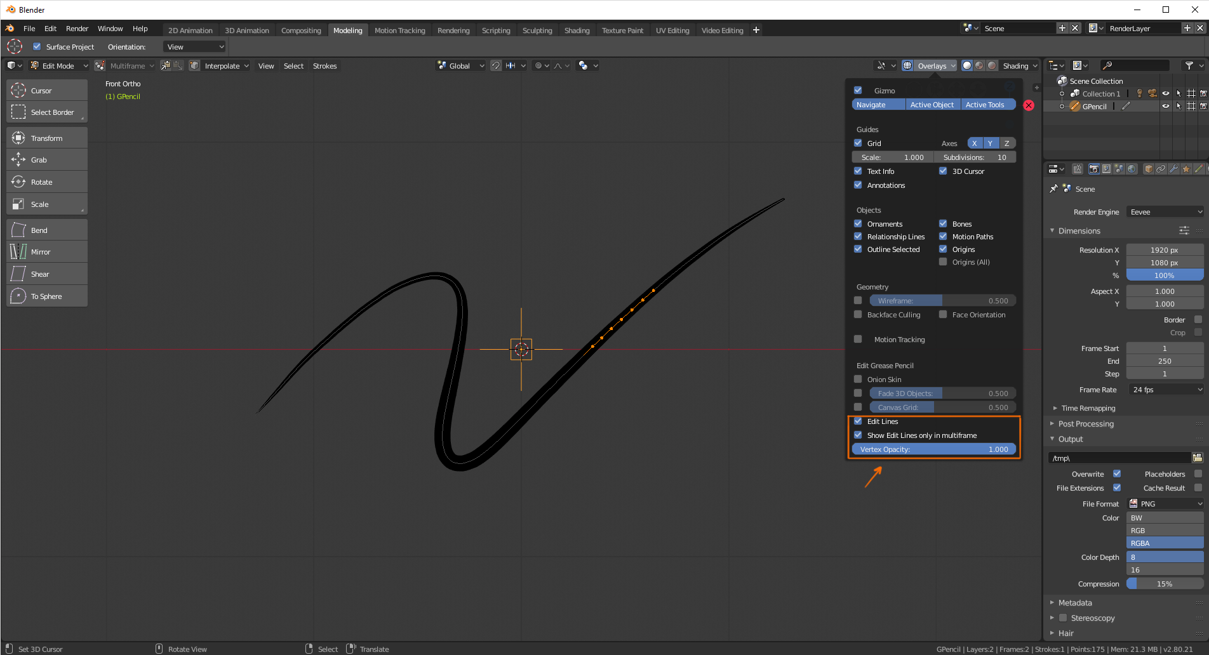
Task: Enable the Backface Culling checkbox
Action: [x=858, y=314]
